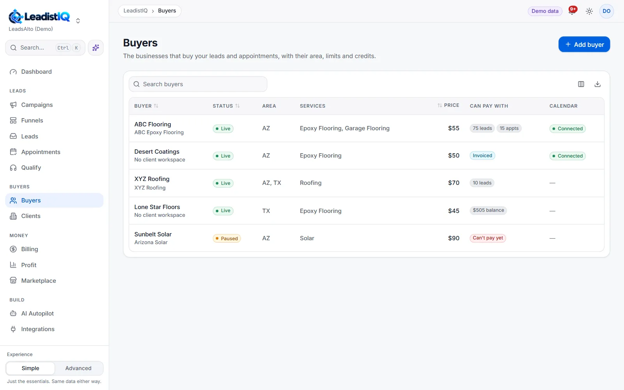Click the Profit chart icon
This screenshot has width=624, height=390.
tap(13, 265)
